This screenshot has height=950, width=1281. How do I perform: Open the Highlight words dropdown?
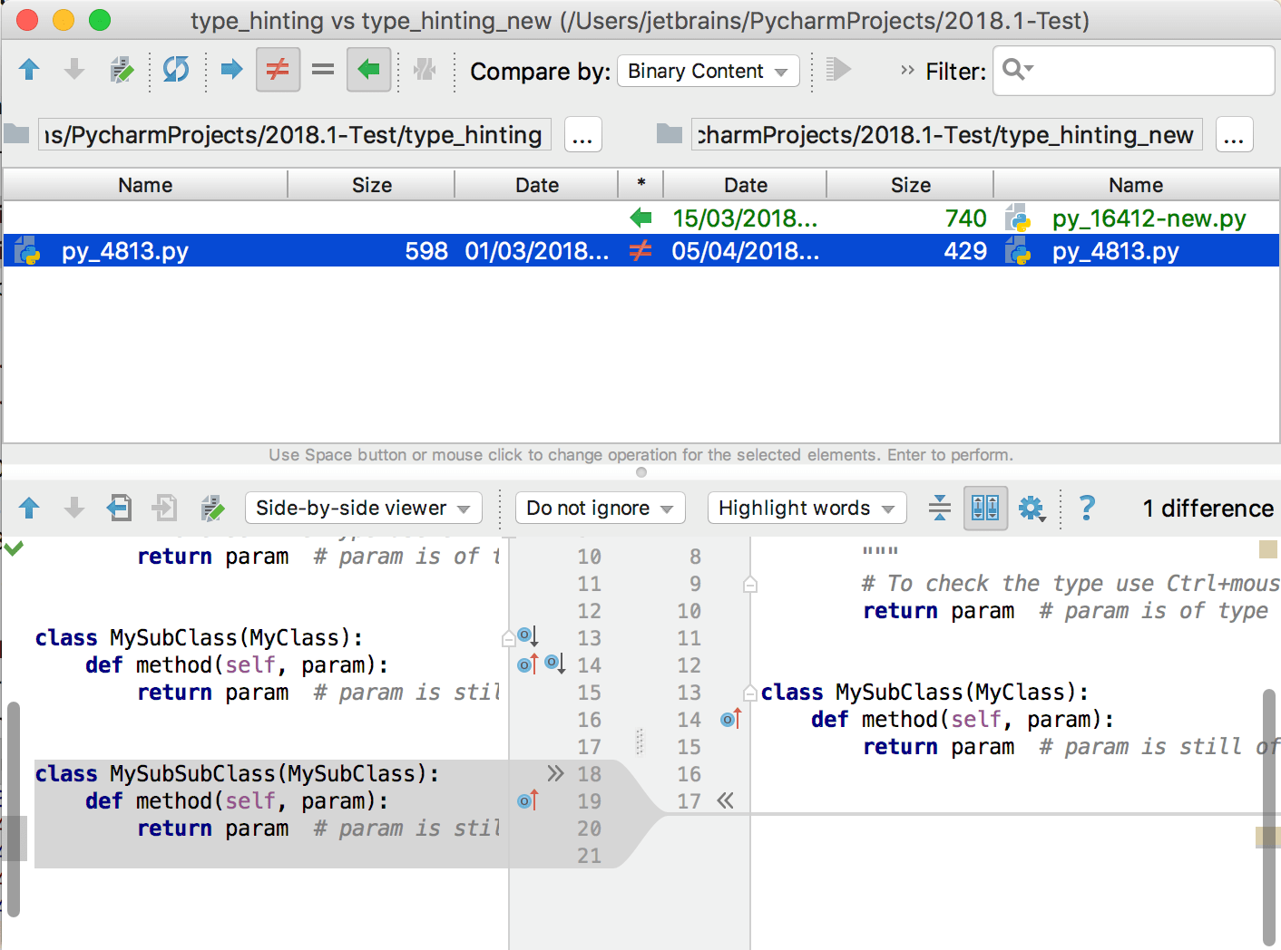[x=806, y=508]
